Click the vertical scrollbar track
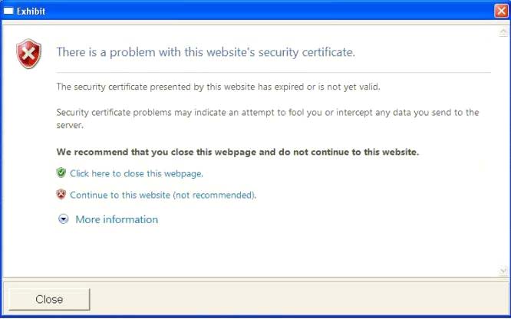The image size is (511, 319). (503, 151)
